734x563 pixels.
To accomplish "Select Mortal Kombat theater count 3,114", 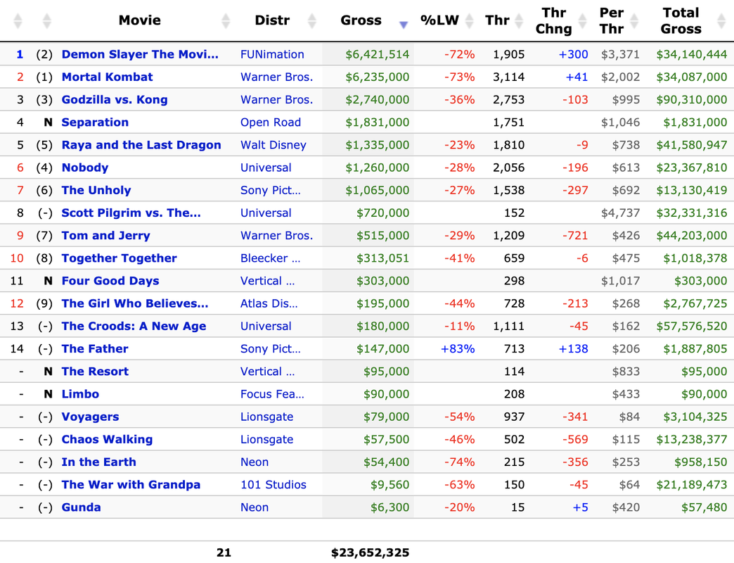I will pyautogui.click(x=509, y=77).
